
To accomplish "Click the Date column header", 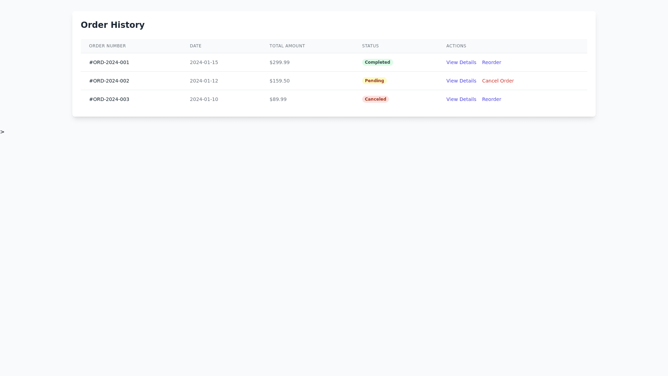I will (196, 46).
